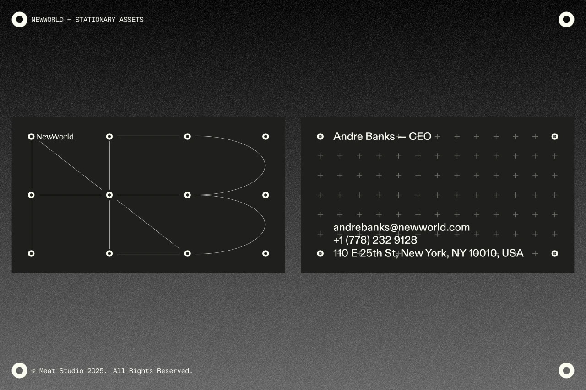The height and width of the screenshot is (390, 586).
Task: Click the Meat Studio 2025 copyright text
Action: point(112,371)
